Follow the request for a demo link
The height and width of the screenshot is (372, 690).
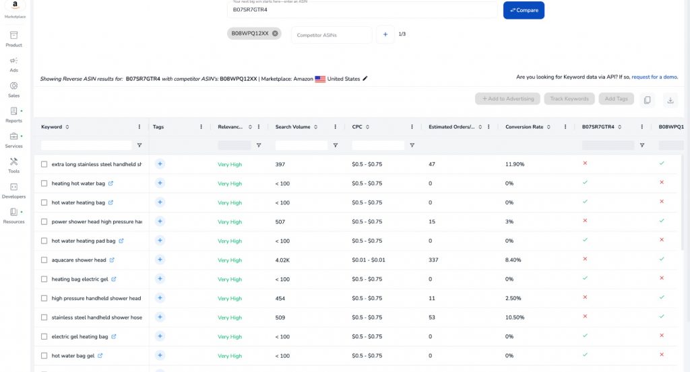coord(654,77)
